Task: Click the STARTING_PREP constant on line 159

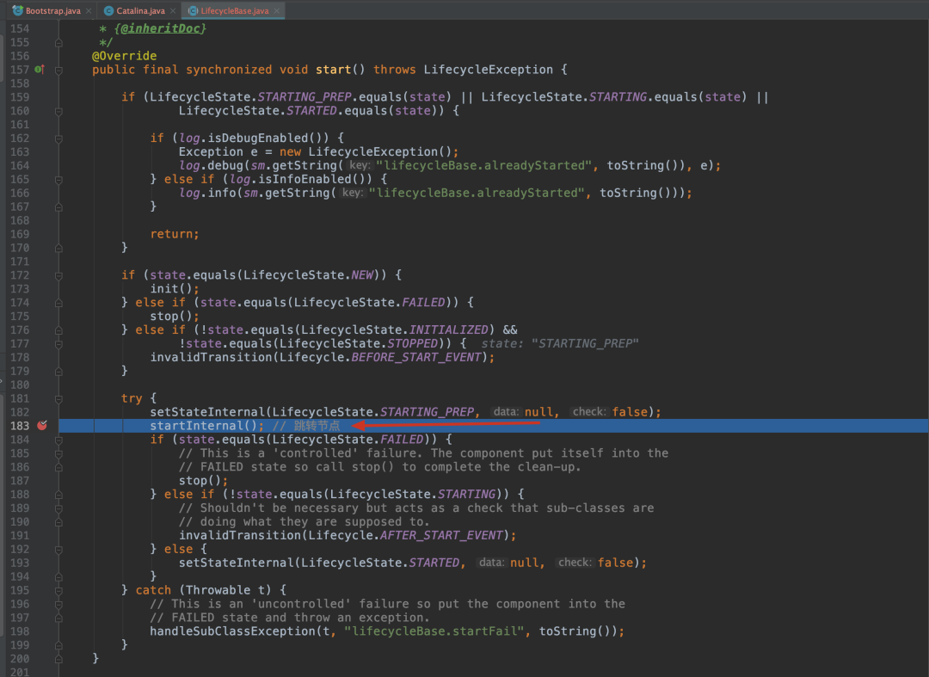Action: click(305, 96)
